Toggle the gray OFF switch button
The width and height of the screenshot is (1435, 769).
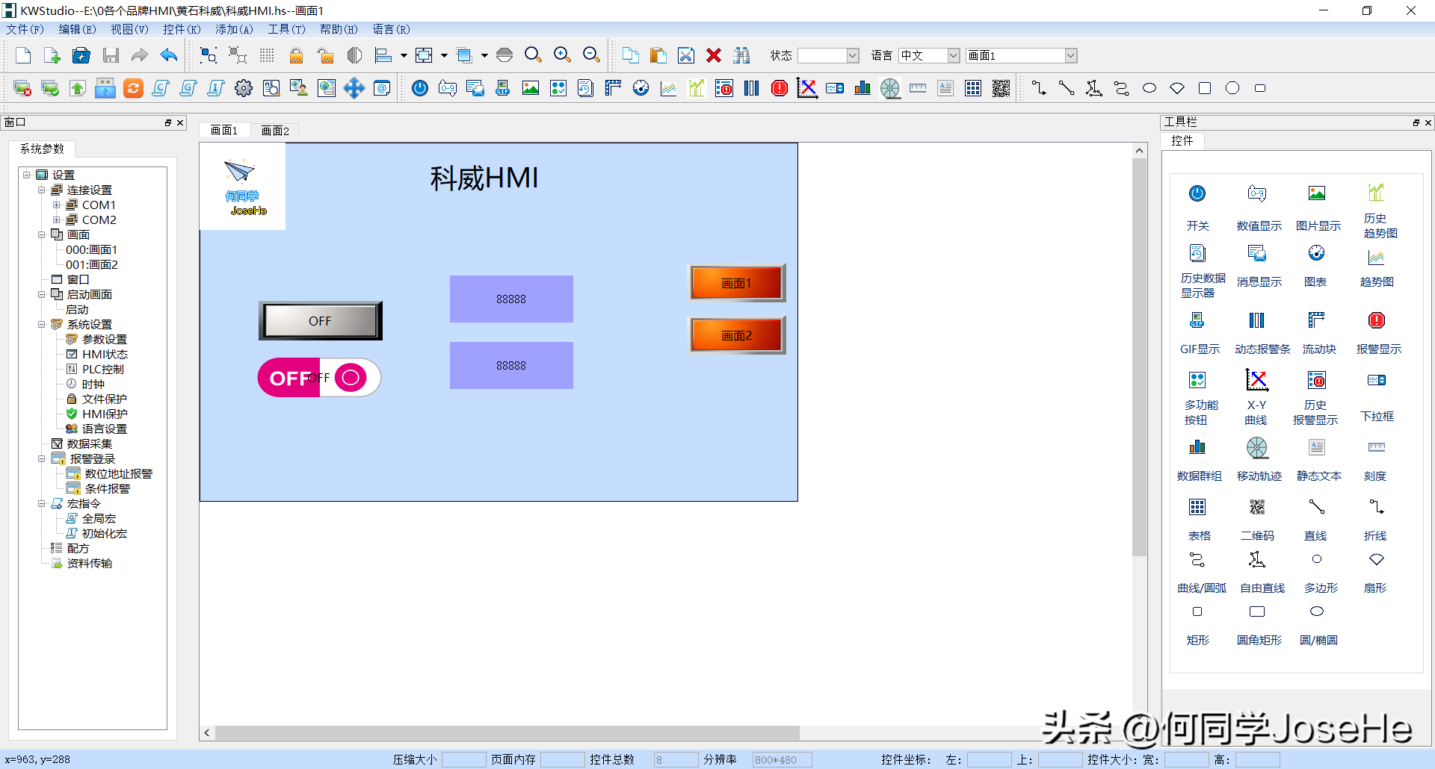click(x=320, y=321)
